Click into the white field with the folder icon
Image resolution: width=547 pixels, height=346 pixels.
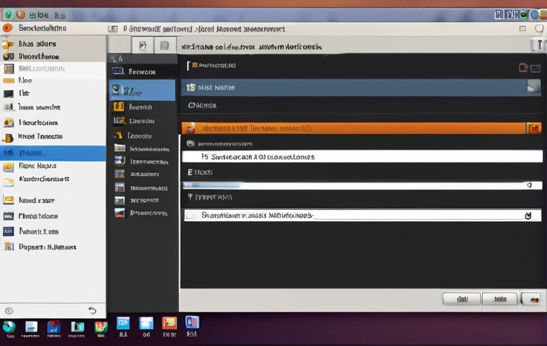pos(362,216)
